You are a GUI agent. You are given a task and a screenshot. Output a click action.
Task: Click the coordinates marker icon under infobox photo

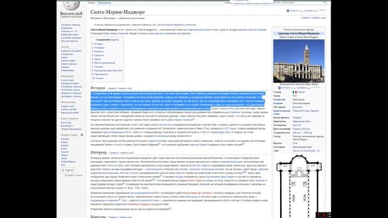[279, 88]
